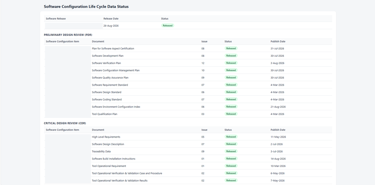Select CRITICAL DESIGN REVIEW (CDR) heading
Screen dimensions: 375x185
(x=65, y=123)
